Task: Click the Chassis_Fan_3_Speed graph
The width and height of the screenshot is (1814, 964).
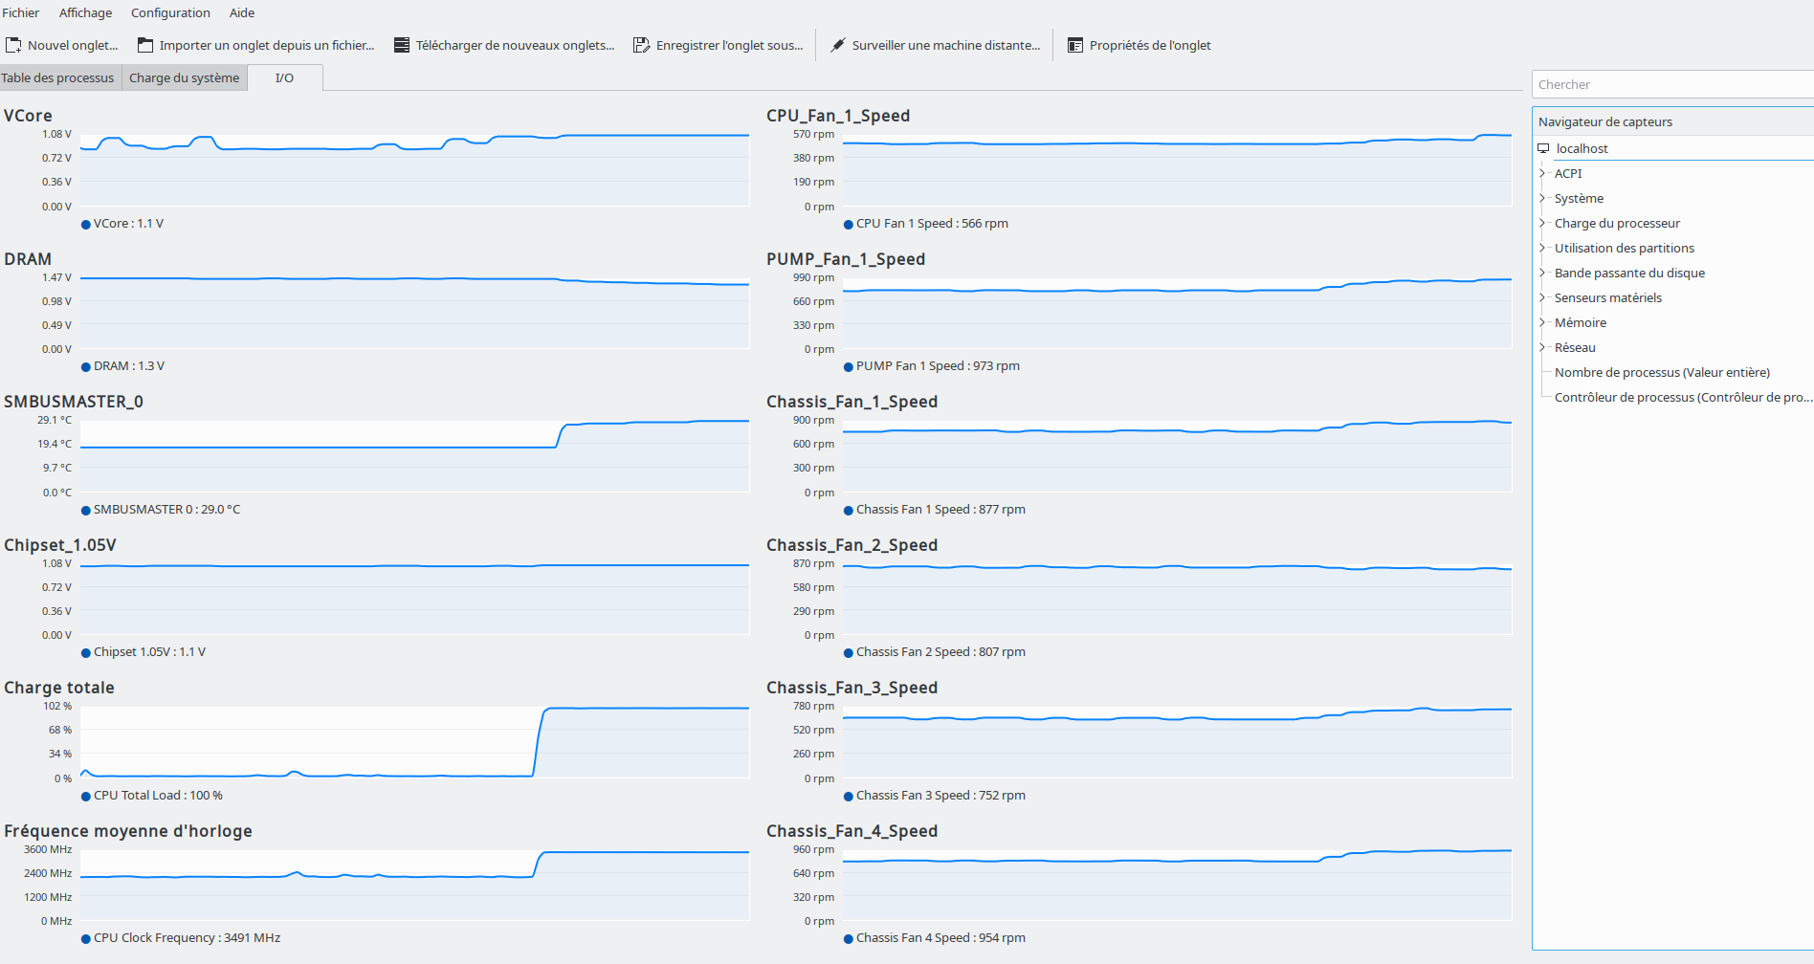Action: tap(1177, 742)
